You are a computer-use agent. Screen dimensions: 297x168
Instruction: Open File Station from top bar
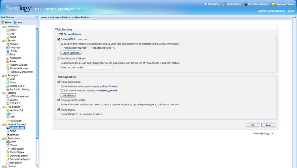point(212,4)
